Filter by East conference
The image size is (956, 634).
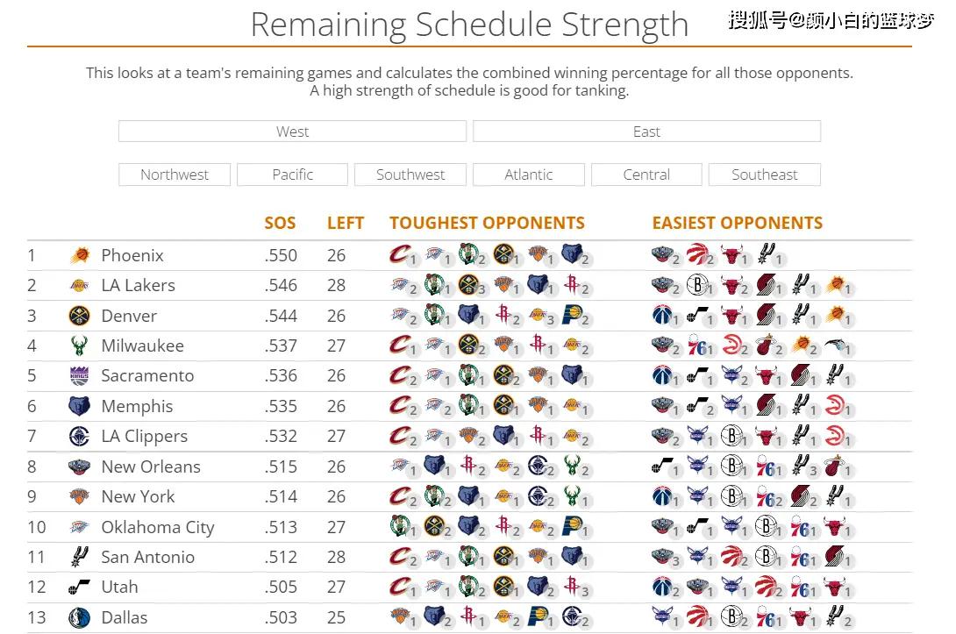point(647,132)
